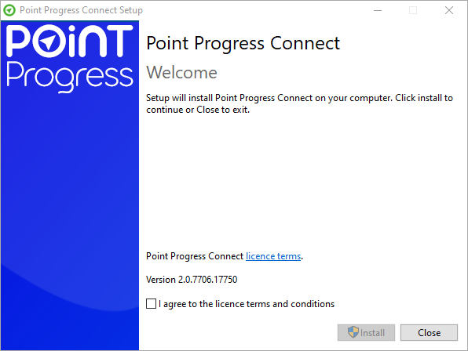The height and width of the screenshot is (351, 468).
Task: Click the greyed-out maximize window icon
Action: click(x=413, y=10)
